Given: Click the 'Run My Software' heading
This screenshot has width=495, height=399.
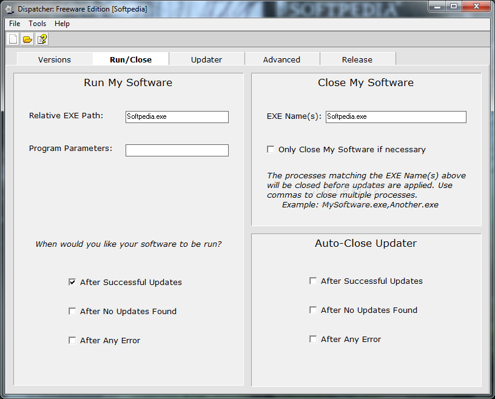Looking at the screenshot, I should [128, 82].
